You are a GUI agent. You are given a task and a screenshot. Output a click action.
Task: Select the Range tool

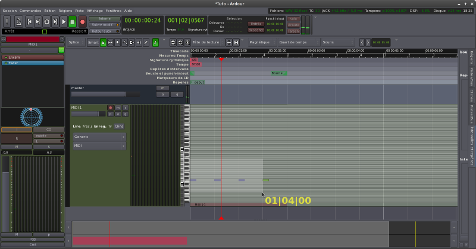pos(110,42)
